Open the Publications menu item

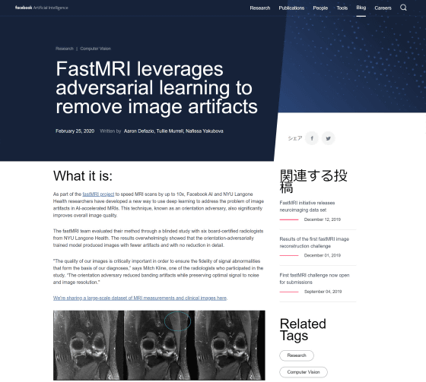click(291, 8)
